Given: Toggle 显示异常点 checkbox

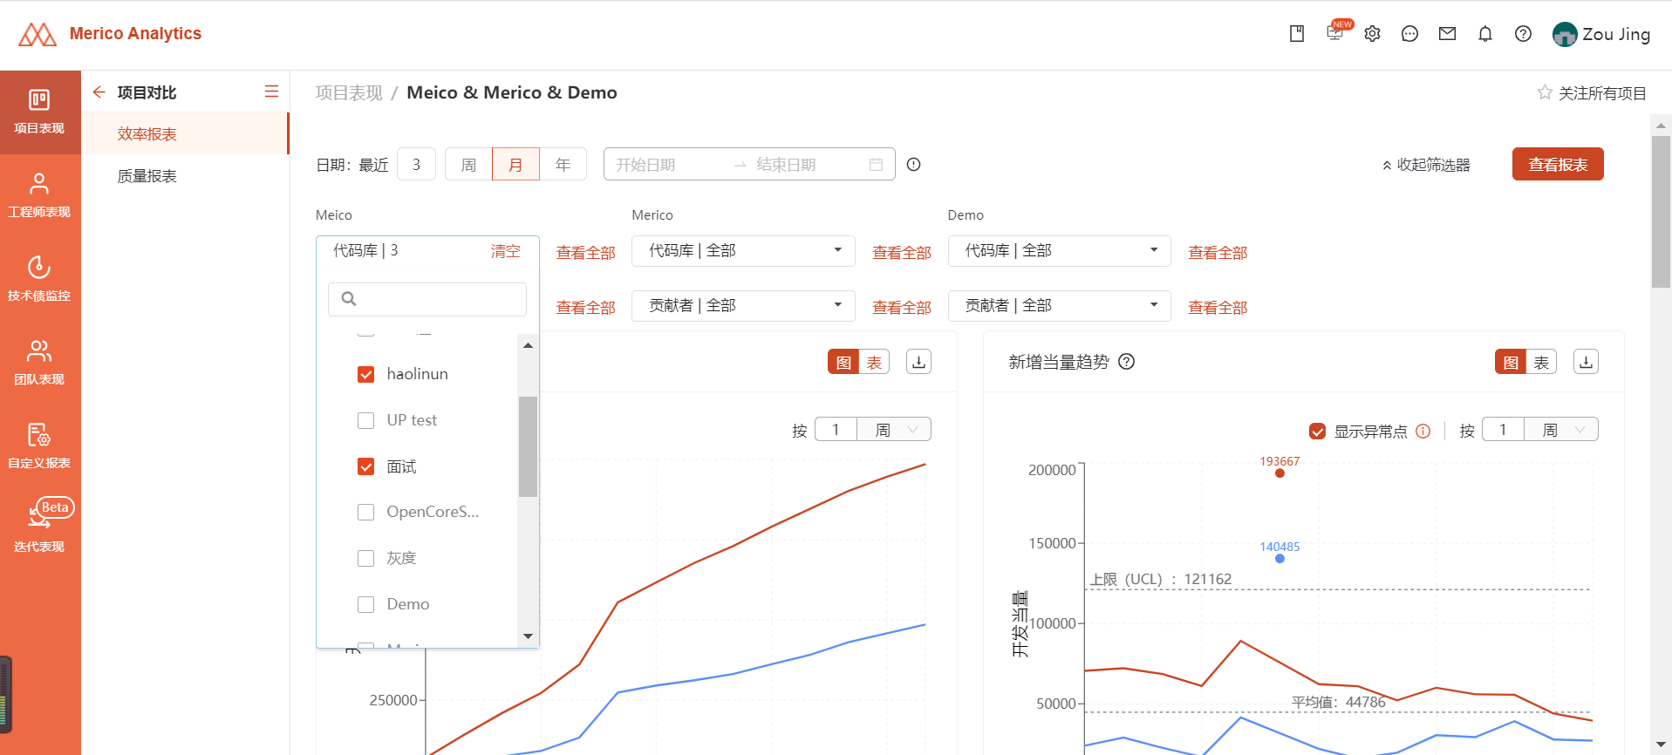Looking at the screenshot, I should pos(1318,431).
